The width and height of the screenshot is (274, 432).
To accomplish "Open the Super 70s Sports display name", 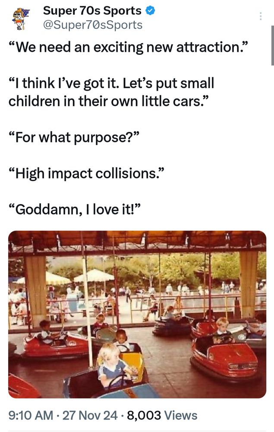I will [92, 11].
